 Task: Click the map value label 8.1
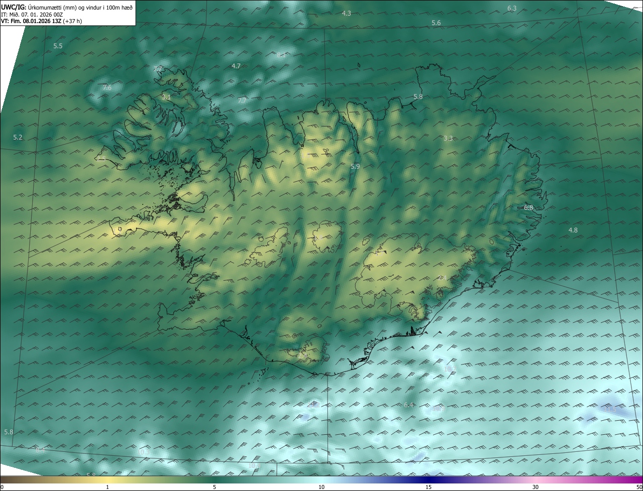[281, 55]
